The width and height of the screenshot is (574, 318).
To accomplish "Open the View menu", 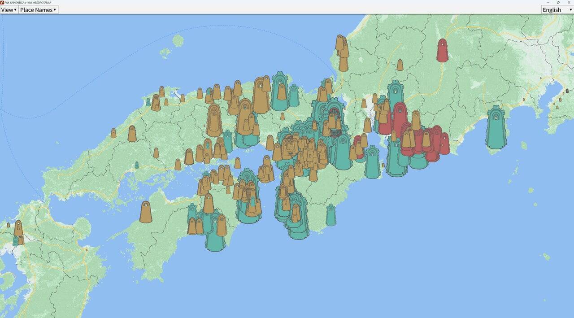I will tap(7, 9).
